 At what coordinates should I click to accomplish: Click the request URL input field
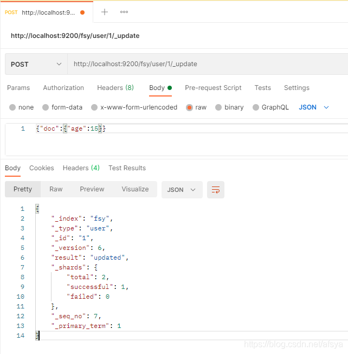point(206,64)
